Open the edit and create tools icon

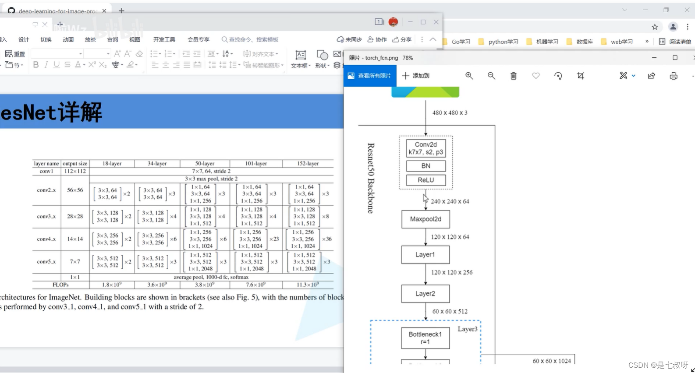coord(623,76)
